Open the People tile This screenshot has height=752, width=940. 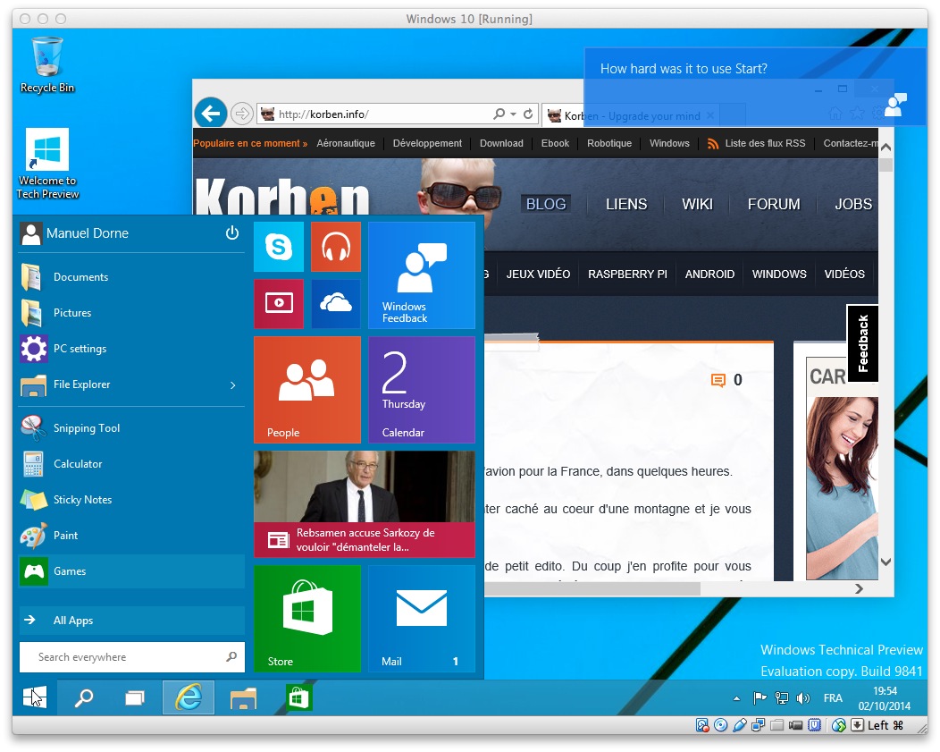(307, 390)
